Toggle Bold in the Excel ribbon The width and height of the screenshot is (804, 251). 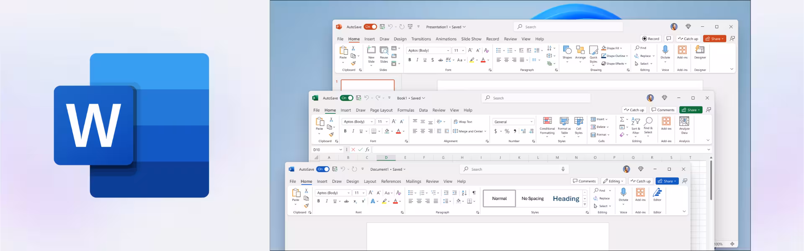pyautogui.click(x=345, y=131)
